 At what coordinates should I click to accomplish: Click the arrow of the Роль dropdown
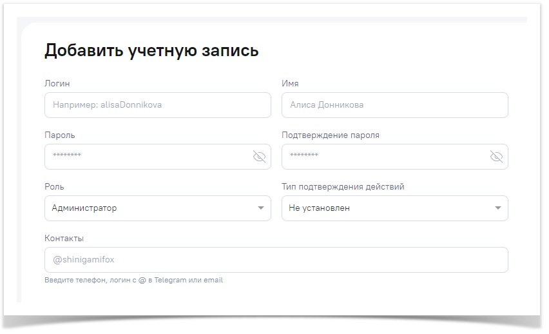(x=261, y=208)
